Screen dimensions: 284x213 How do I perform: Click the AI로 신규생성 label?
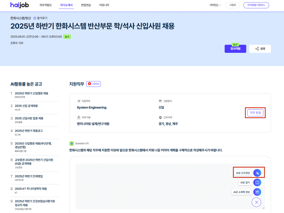[x=243, y=173]
